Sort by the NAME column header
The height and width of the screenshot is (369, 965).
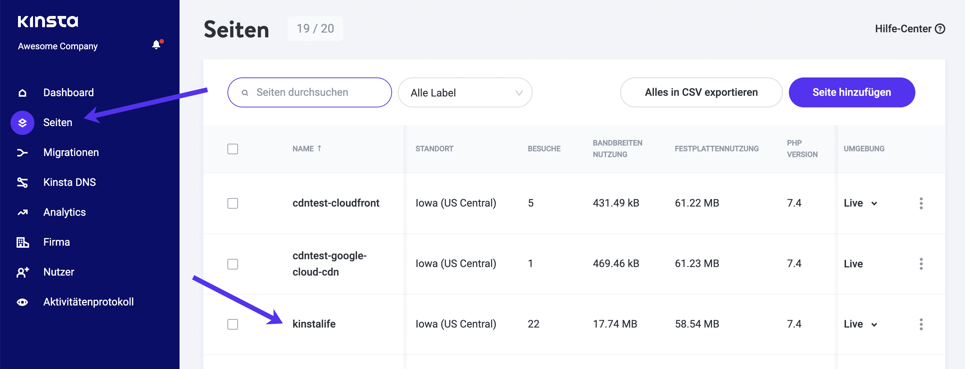click(x=303, y=148)
